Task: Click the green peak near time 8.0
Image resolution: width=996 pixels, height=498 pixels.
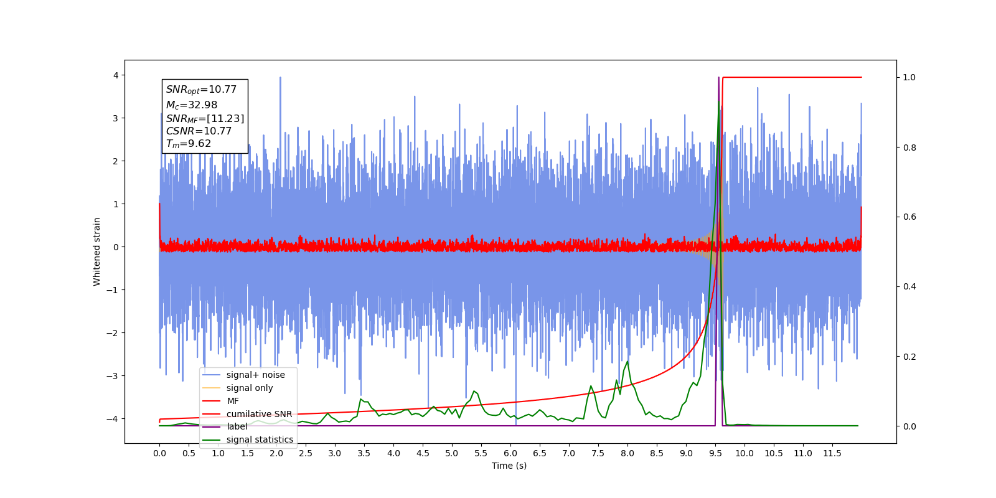Action: (627, 362)
